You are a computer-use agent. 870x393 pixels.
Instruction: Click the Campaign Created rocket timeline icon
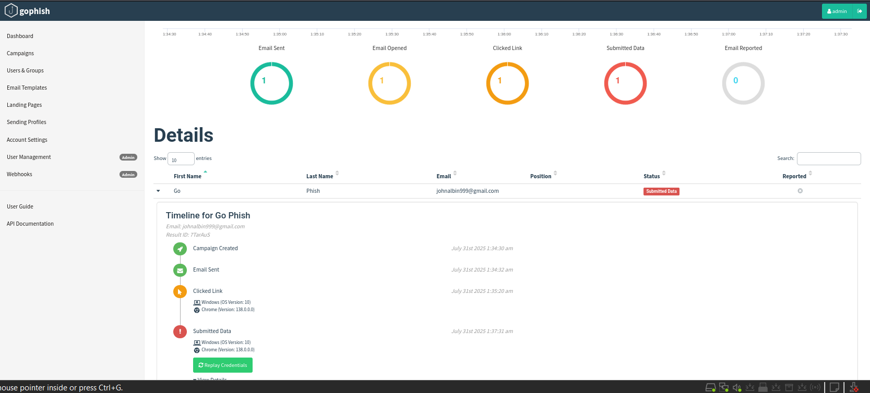click(180, 249)
